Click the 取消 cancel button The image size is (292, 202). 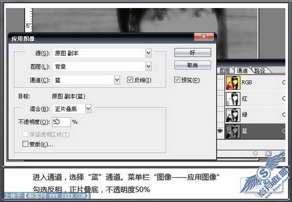(x=192, y=65)
